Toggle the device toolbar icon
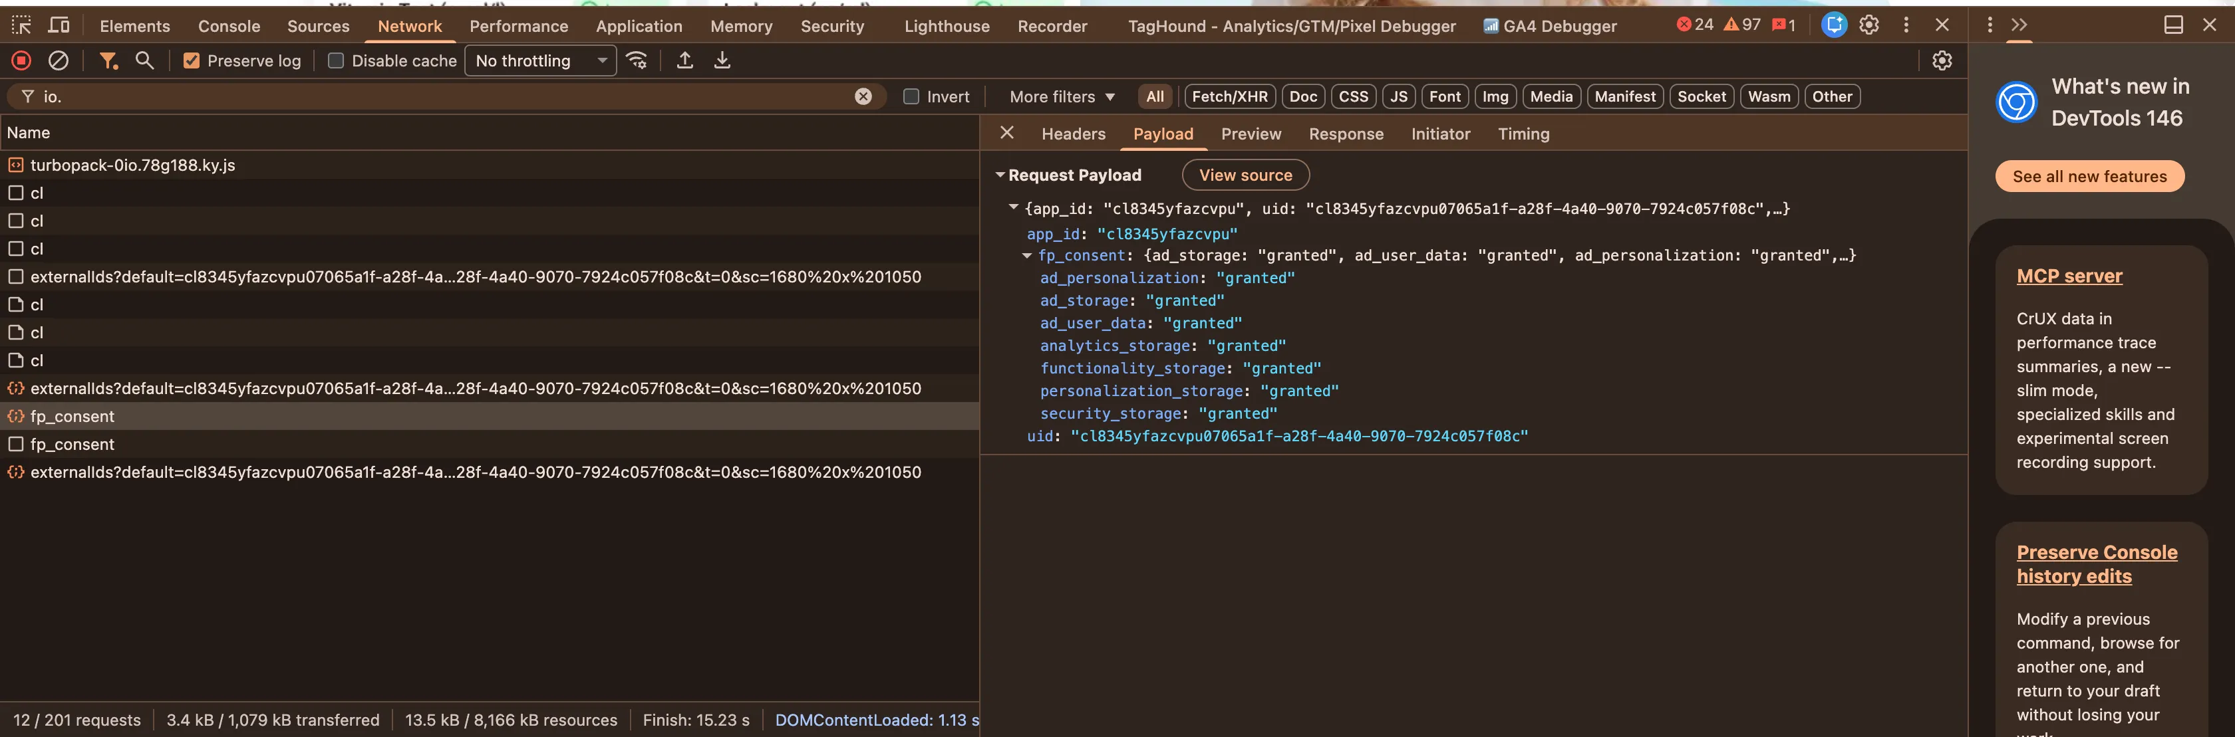Image resolution: width=2235 pixels, height=737 pixels. pos(59,25)
